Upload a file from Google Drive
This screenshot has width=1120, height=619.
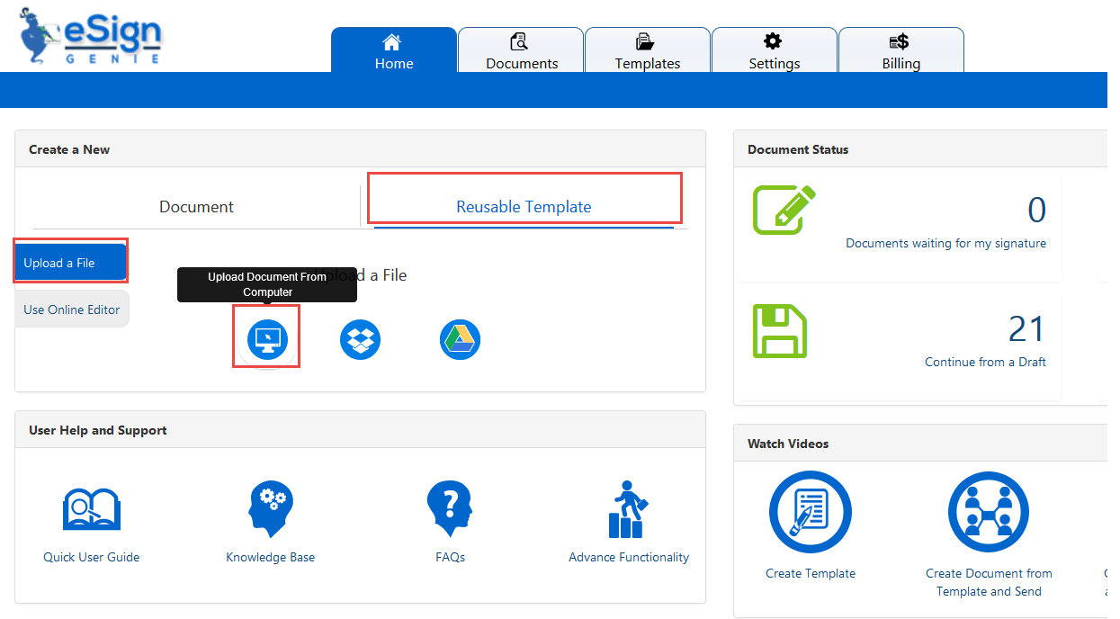(x=460, y=341)
